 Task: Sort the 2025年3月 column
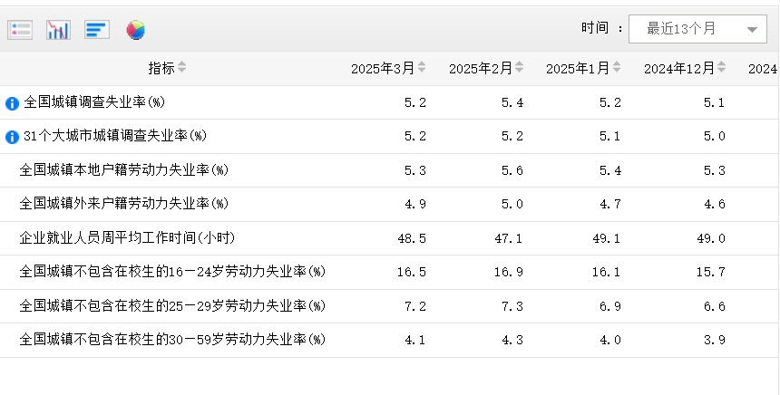click(x=422, y=68)
